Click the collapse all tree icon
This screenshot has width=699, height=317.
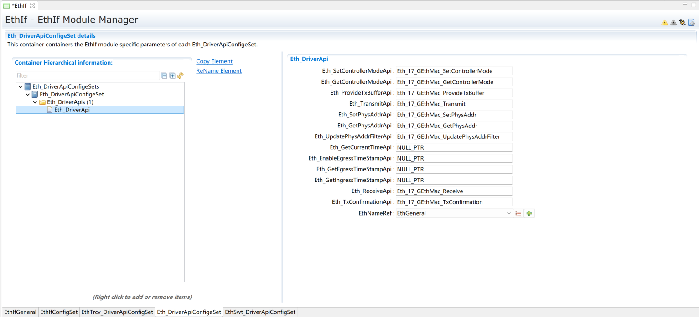pos(164,76)
